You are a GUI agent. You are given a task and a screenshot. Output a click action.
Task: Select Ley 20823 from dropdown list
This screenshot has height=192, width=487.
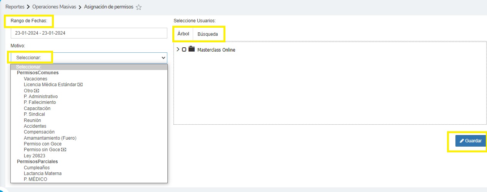coord(34,156)
